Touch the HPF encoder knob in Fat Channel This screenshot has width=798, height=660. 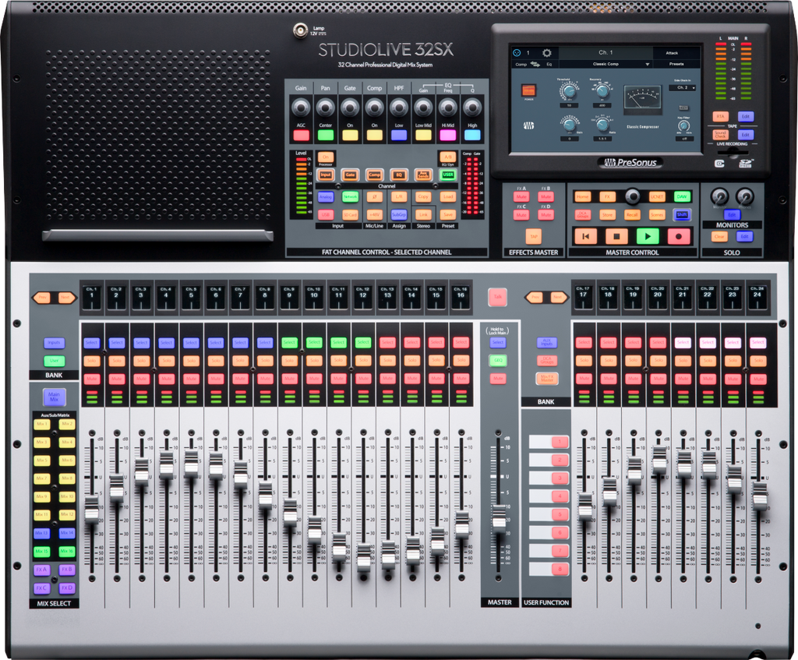(399, 108)
